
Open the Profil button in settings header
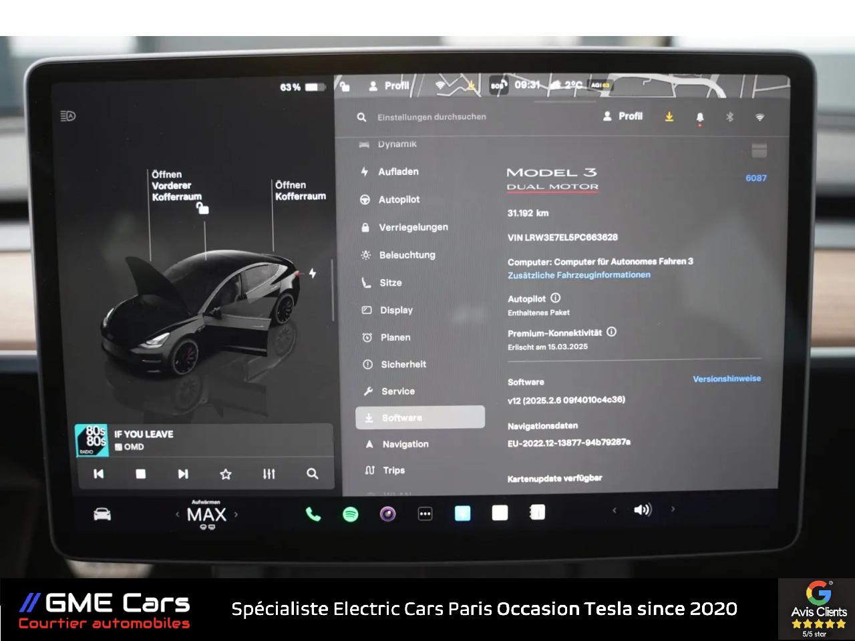623,116
